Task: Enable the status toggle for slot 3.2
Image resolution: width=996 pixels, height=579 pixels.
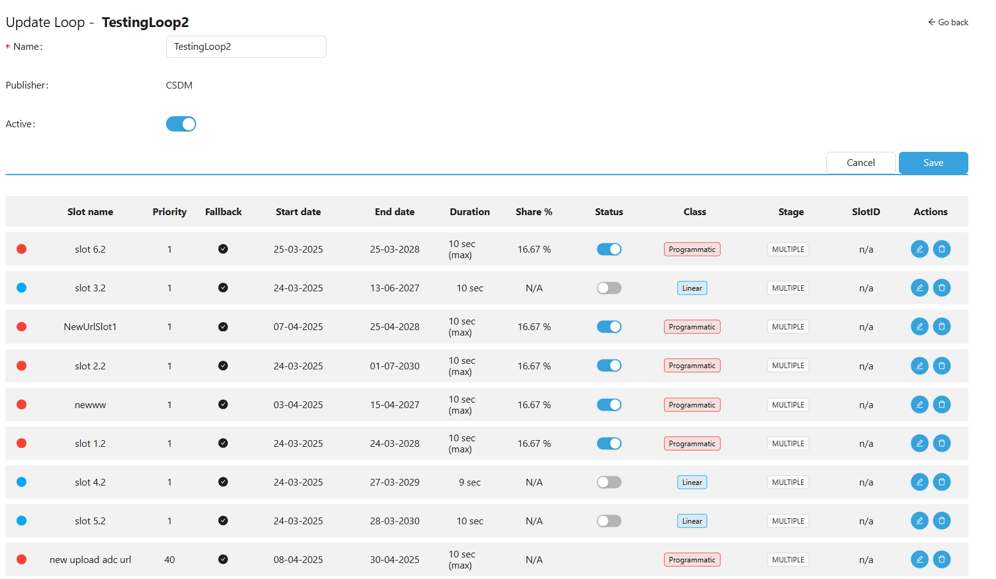Action: pyautogui.click(x=609, y=288)
